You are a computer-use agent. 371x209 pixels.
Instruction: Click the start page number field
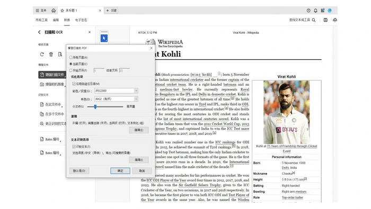99,70
